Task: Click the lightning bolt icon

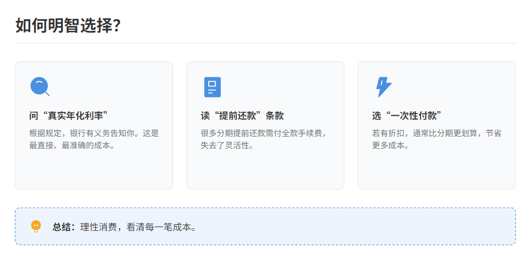Action: coord(383,87)
